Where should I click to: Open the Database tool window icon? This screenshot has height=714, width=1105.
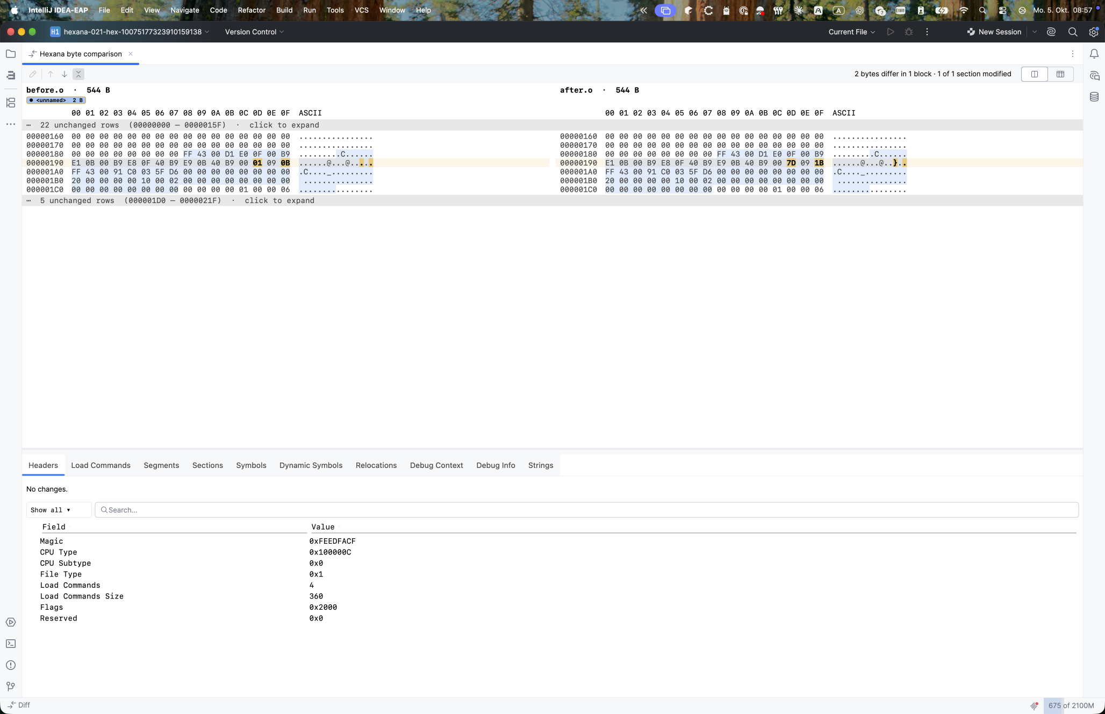click(1094, 97)
